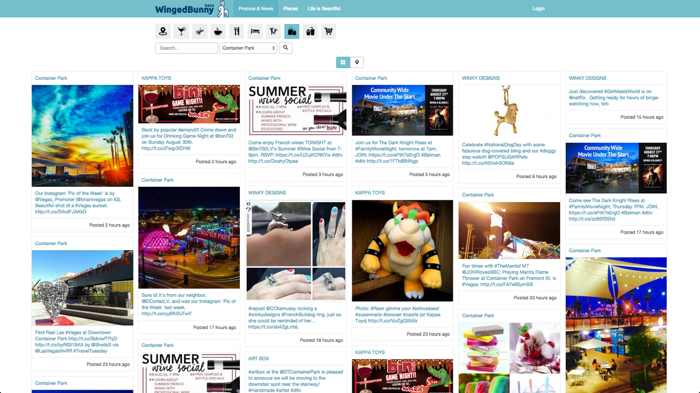The image size is (700, 393).
Task: Switch to grid view
Action: pyautogui.click(x=343, y=62)
